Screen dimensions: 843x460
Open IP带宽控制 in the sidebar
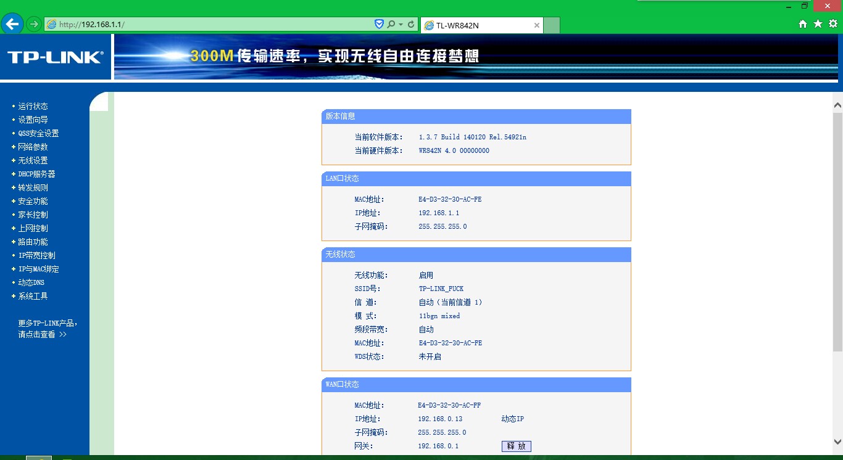tap(36, 255)
